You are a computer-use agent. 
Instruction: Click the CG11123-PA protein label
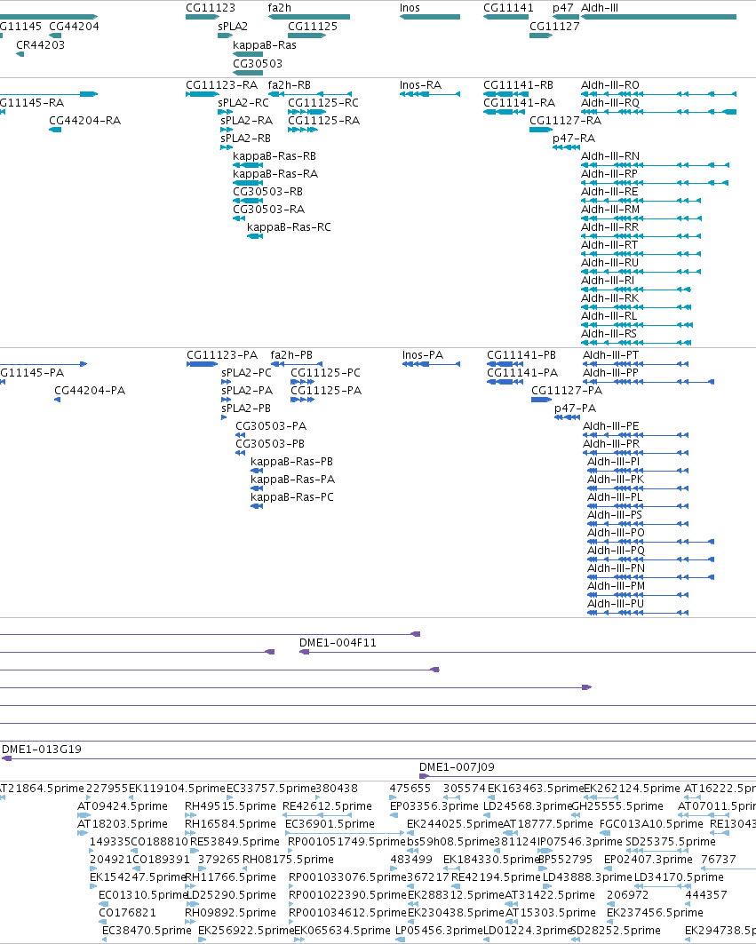[x=222, y=355]
